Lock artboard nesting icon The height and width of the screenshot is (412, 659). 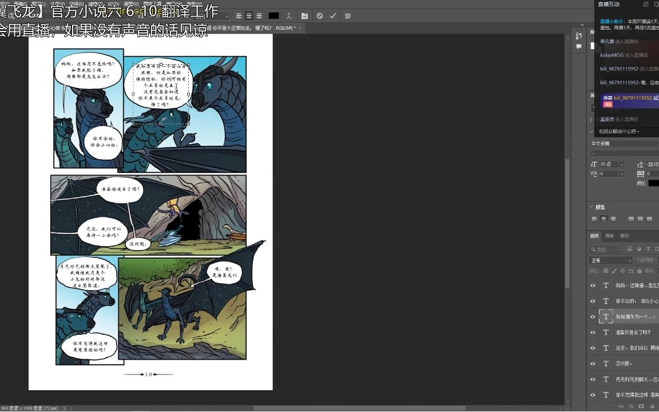631,271
